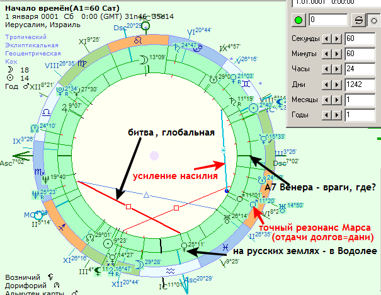The width and height of the screenshot is (381, 295).
Task: Click the Тропический zodiac setting
Action: click(x=26, y=37)
